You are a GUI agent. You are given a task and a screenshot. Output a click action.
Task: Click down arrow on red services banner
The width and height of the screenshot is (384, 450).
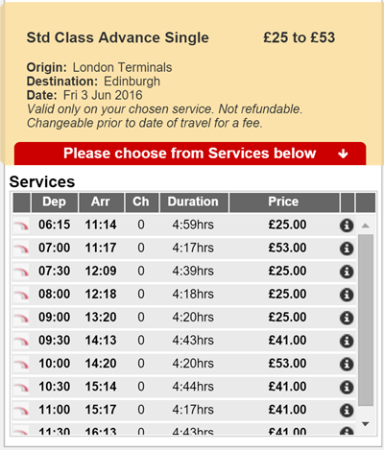click(x=343, y=154)
